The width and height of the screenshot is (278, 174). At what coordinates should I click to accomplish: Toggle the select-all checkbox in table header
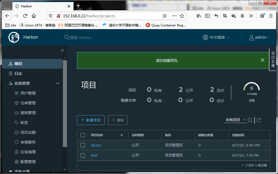click(83, 135)
